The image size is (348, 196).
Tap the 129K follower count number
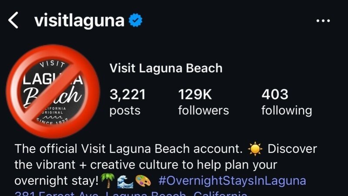click(195, 95)
